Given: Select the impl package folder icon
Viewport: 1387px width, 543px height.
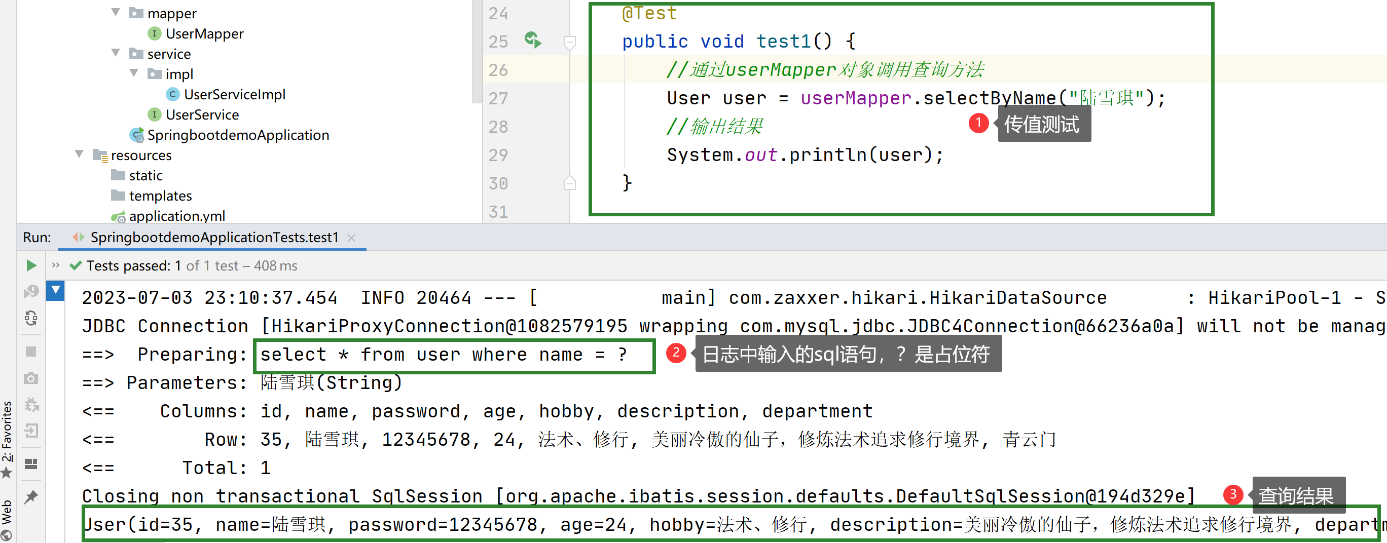Looking at the screenshot, I should click(155, 74).
